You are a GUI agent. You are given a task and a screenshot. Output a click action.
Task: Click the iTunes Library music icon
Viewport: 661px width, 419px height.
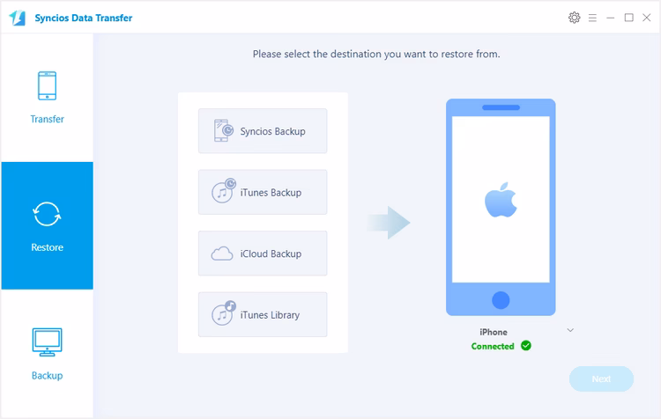[x=224, y=313]
